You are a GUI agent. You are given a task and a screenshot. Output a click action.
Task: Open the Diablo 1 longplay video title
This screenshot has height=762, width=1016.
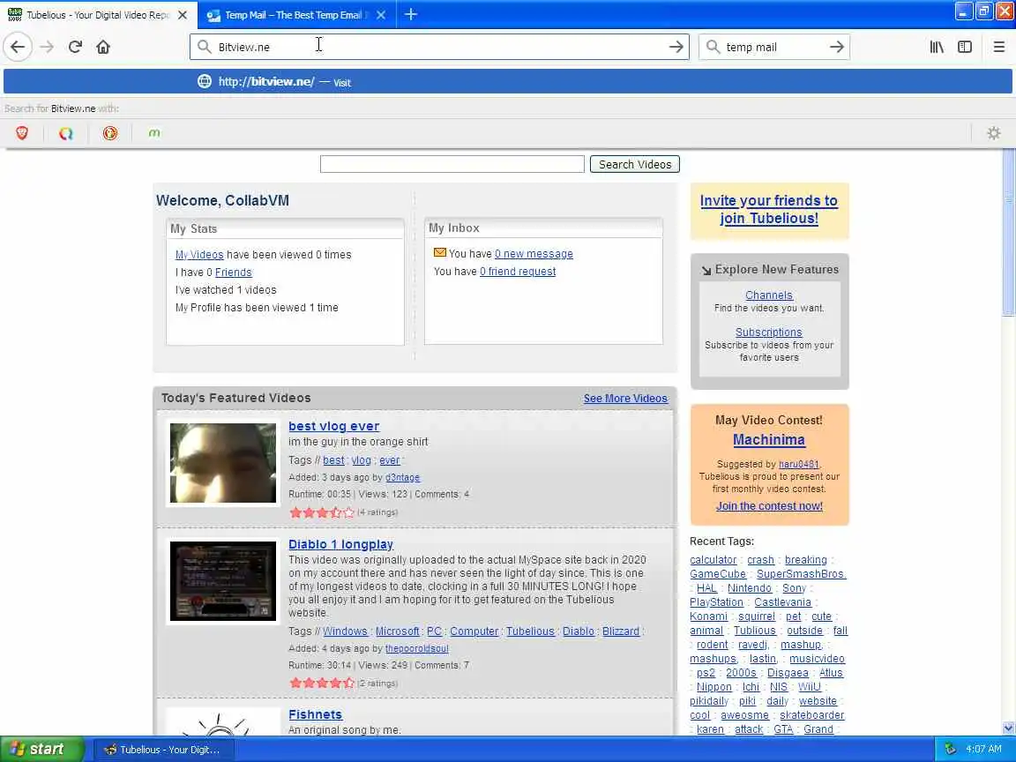tap(340, 544)
